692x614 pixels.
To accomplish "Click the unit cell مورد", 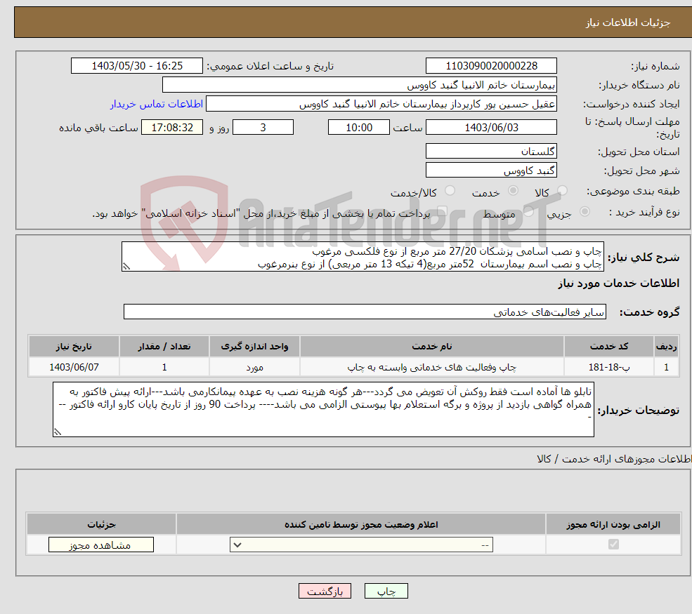I will [254, 367].
